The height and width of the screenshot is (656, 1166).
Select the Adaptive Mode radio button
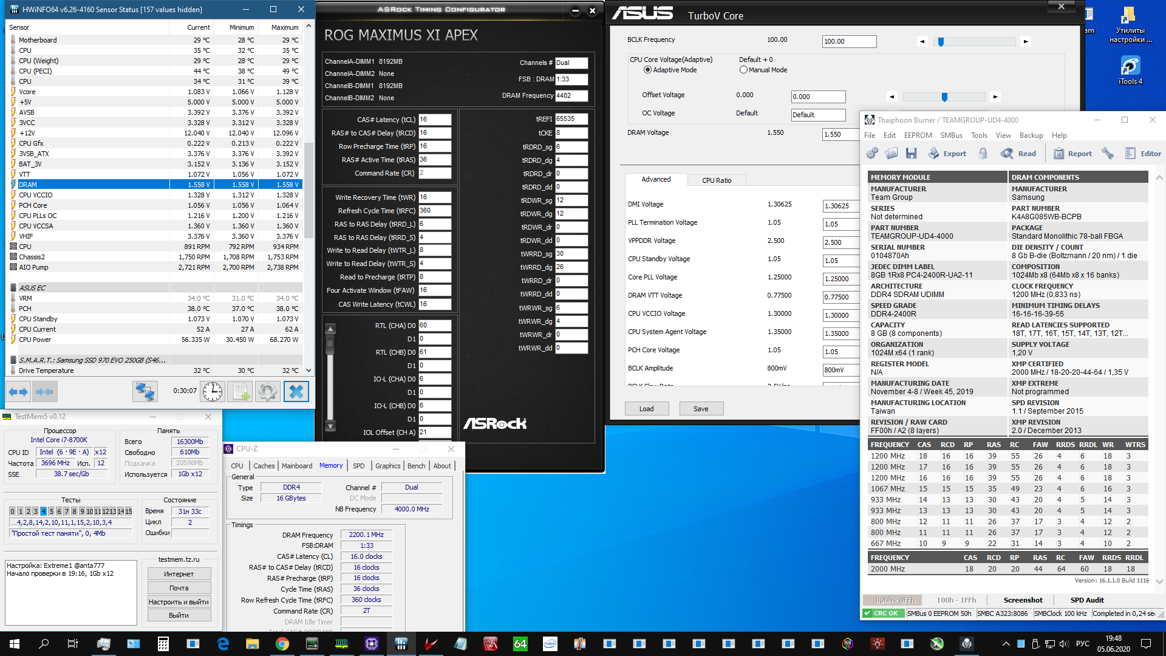pyautogui.click(x=647, y=70)
